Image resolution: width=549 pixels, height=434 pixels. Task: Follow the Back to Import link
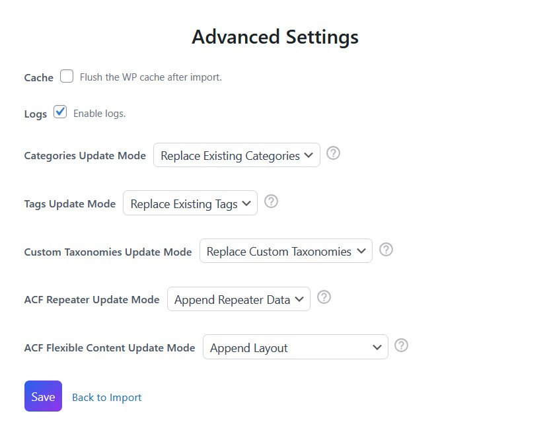tap(107, 397)
